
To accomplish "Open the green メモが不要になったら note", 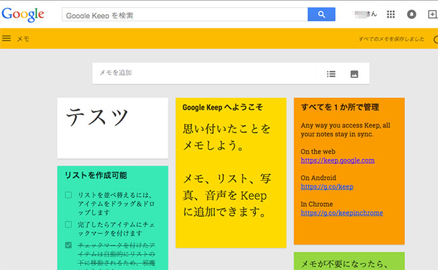I will coord(349,261).
